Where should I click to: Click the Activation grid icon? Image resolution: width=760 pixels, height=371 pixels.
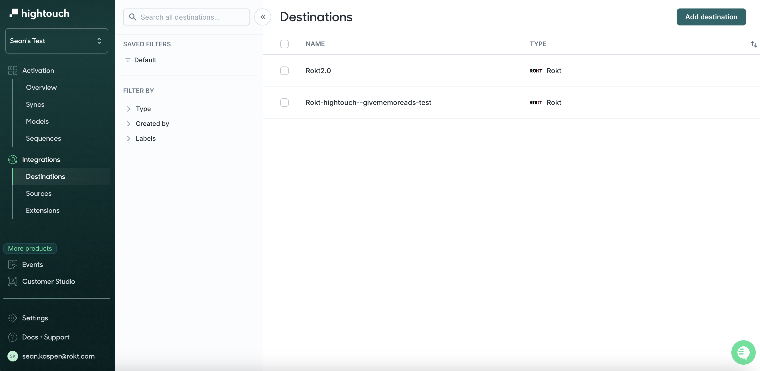point(13,70)
